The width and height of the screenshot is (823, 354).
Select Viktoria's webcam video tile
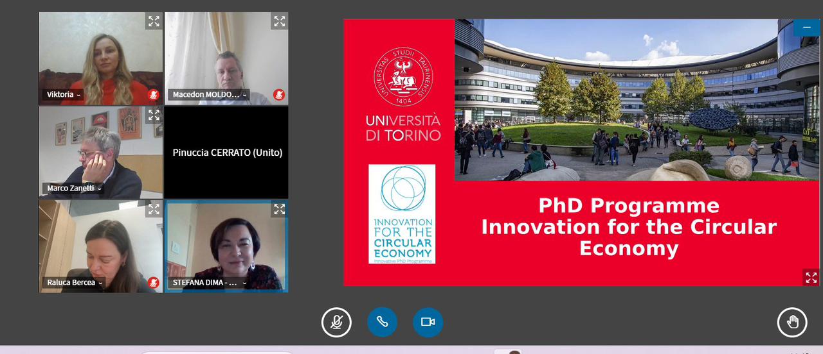click(101, 59)
